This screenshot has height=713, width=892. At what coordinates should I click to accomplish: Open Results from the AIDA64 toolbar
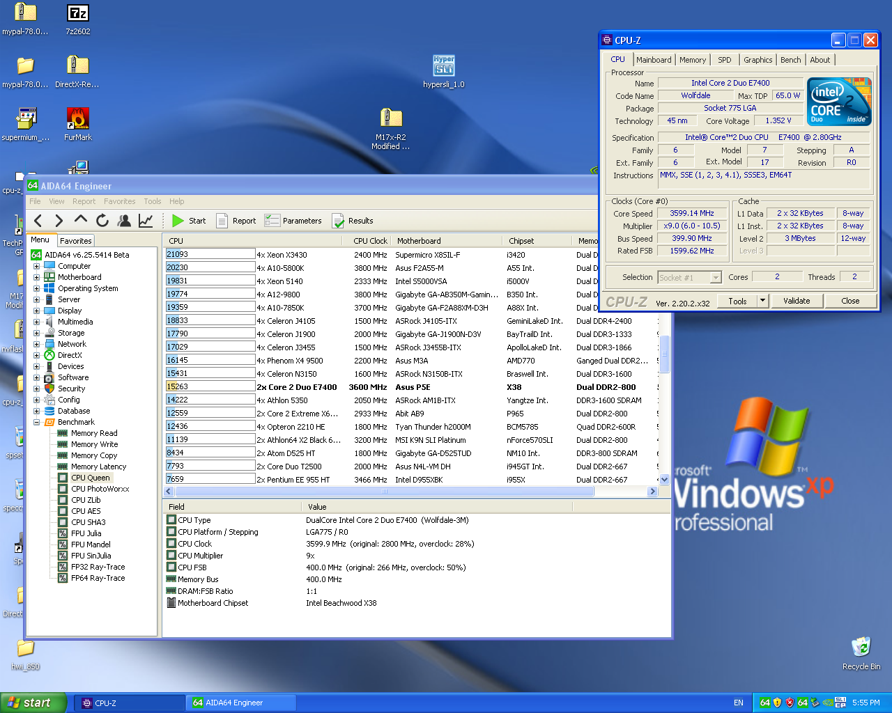[353, 221]
